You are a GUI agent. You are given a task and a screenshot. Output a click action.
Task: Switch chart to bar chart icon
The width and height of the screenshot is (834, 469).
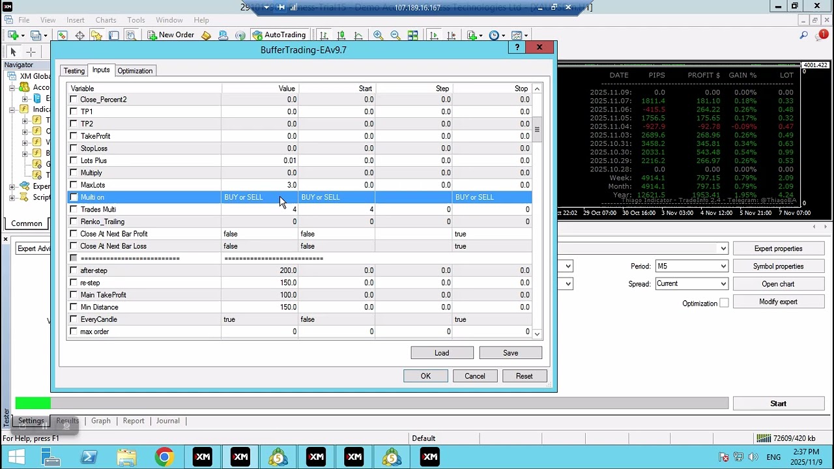click(324, 35)
